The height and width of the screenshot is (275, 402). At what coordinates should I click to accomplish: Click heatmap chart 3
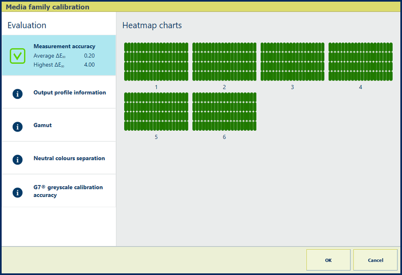[x=292, y=62]
